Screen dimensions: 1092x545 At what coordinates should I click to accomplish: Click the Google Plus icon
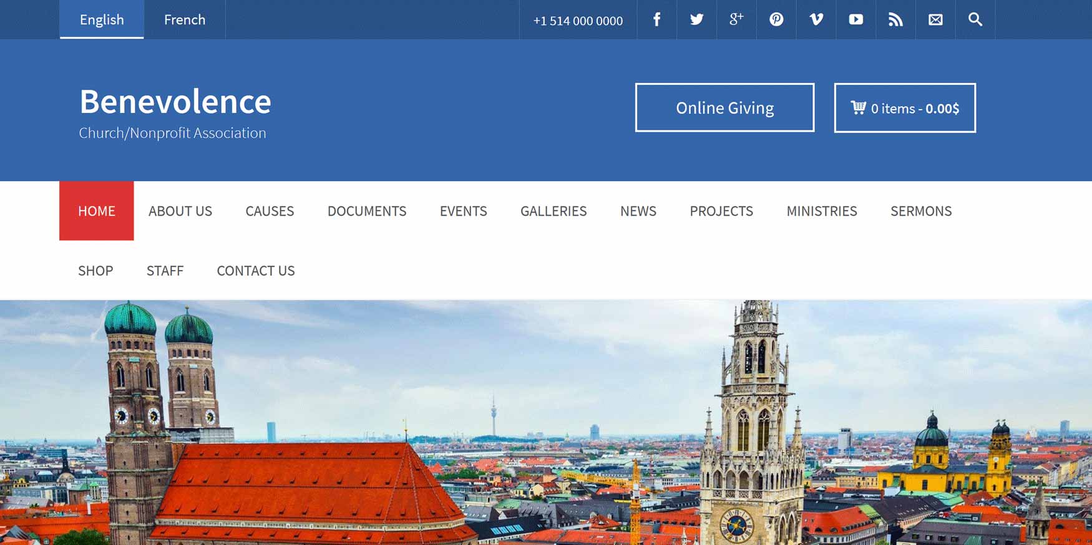click(736, 19)
